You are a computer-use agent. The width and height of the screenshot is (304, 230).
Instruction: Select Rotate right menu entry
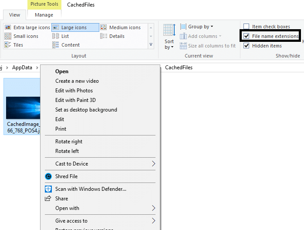pos(100,142)
